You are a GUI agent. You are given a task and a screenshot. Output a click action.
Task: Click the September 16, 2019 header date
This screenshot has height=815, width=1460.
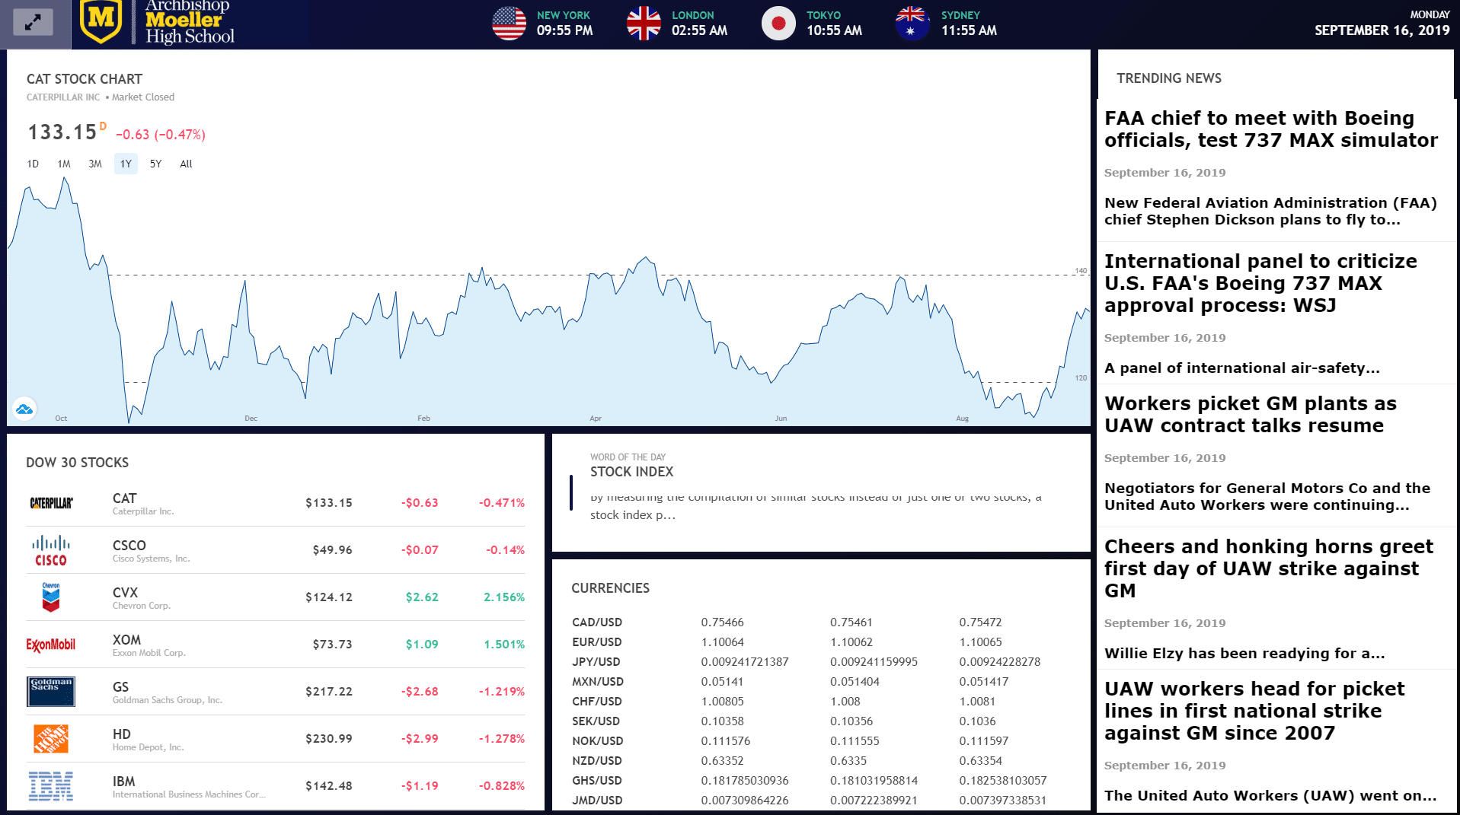[1382, 30]
